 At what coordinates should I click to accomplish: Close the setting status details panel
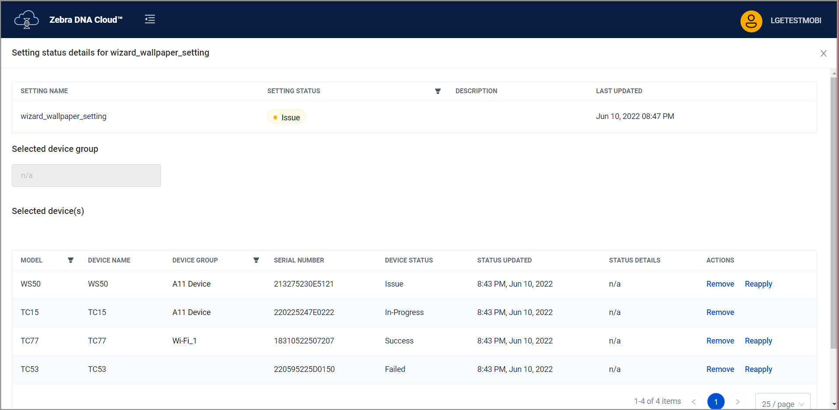tap(823, 53)
